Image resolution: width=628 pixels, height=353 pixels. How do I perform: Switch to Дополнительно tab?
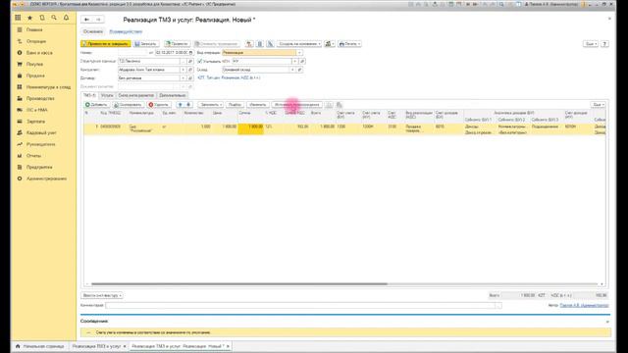point(173,95)
